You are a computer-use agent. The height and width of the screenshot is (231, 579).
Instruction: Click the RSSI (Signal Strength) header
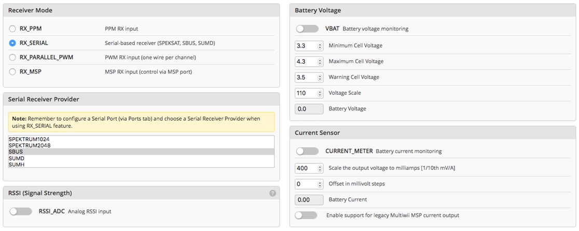[141, 193]
